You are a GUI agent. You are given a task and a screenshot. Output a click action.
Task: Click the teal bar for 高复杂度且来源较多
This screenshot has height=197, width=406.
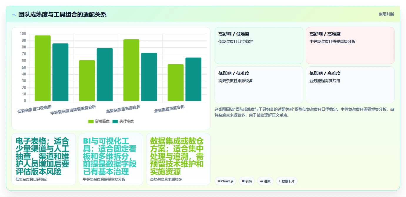[149, 77]
